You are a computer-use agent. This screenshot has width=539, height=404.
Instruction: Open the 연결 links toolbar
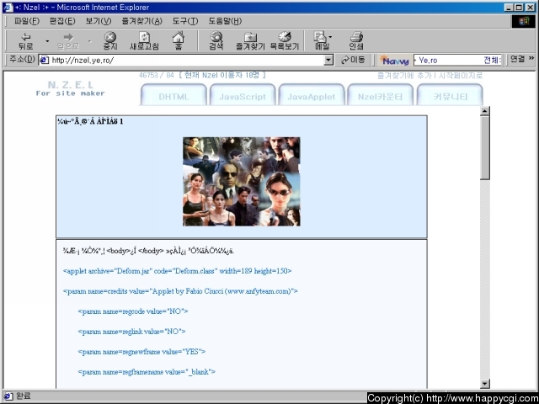click(517, 60)
